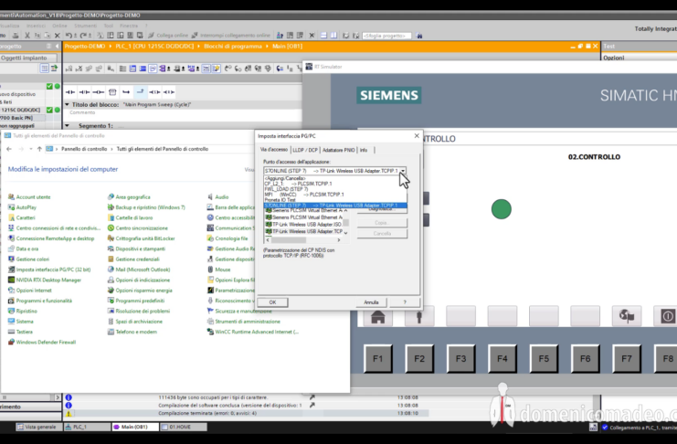Open the Strumenti menu
The height and width of the screenshot is (444, 677).
tap(86, 26)
